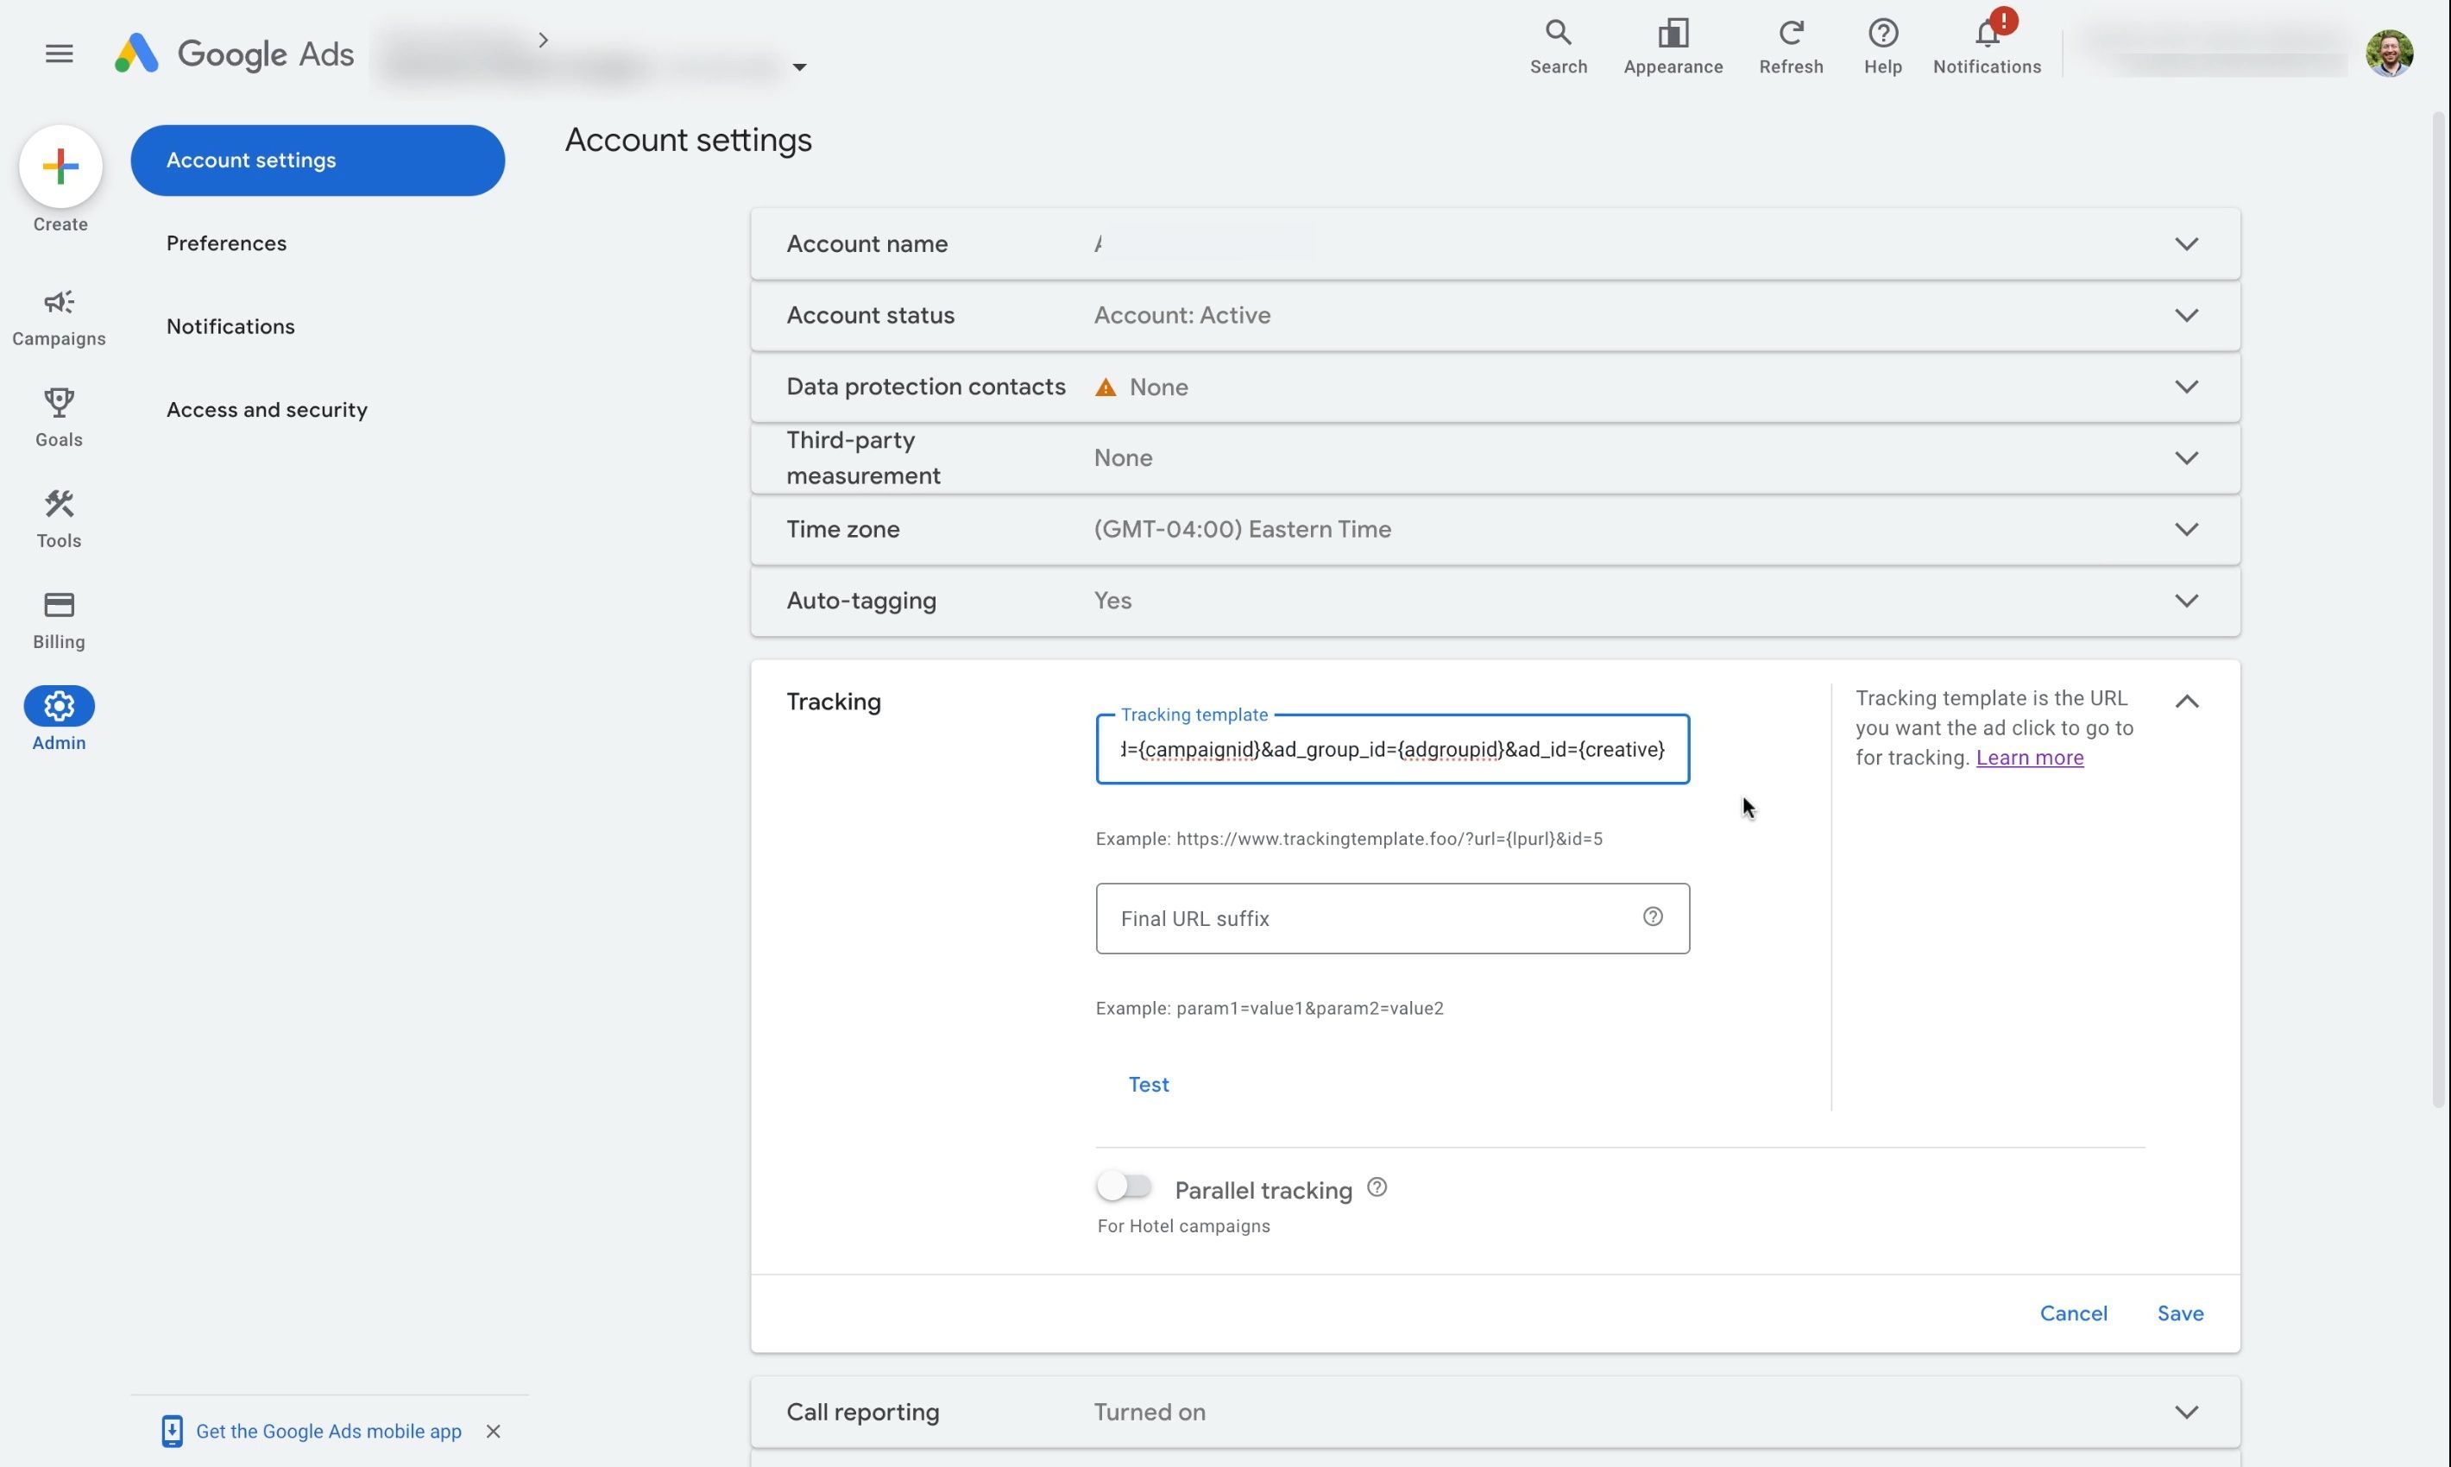The width and height of the screenshot is (2451, 1467).
Task: Expand the Account name section
Action: 2186,244
